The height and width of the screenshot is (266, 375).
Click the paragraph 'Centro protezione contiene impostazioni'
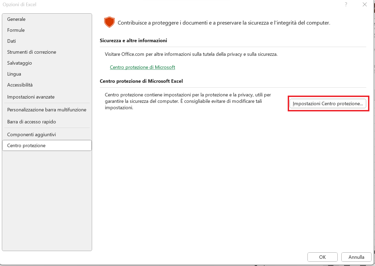(188, 101)
